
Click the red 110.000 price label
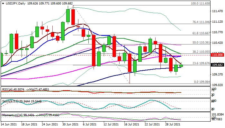pyautogui.click(x=217, y=55)
